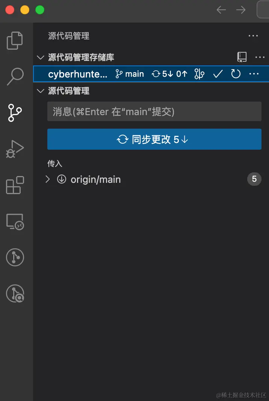Open the Remote Explorer icon
269x401 pixels.
15,222
